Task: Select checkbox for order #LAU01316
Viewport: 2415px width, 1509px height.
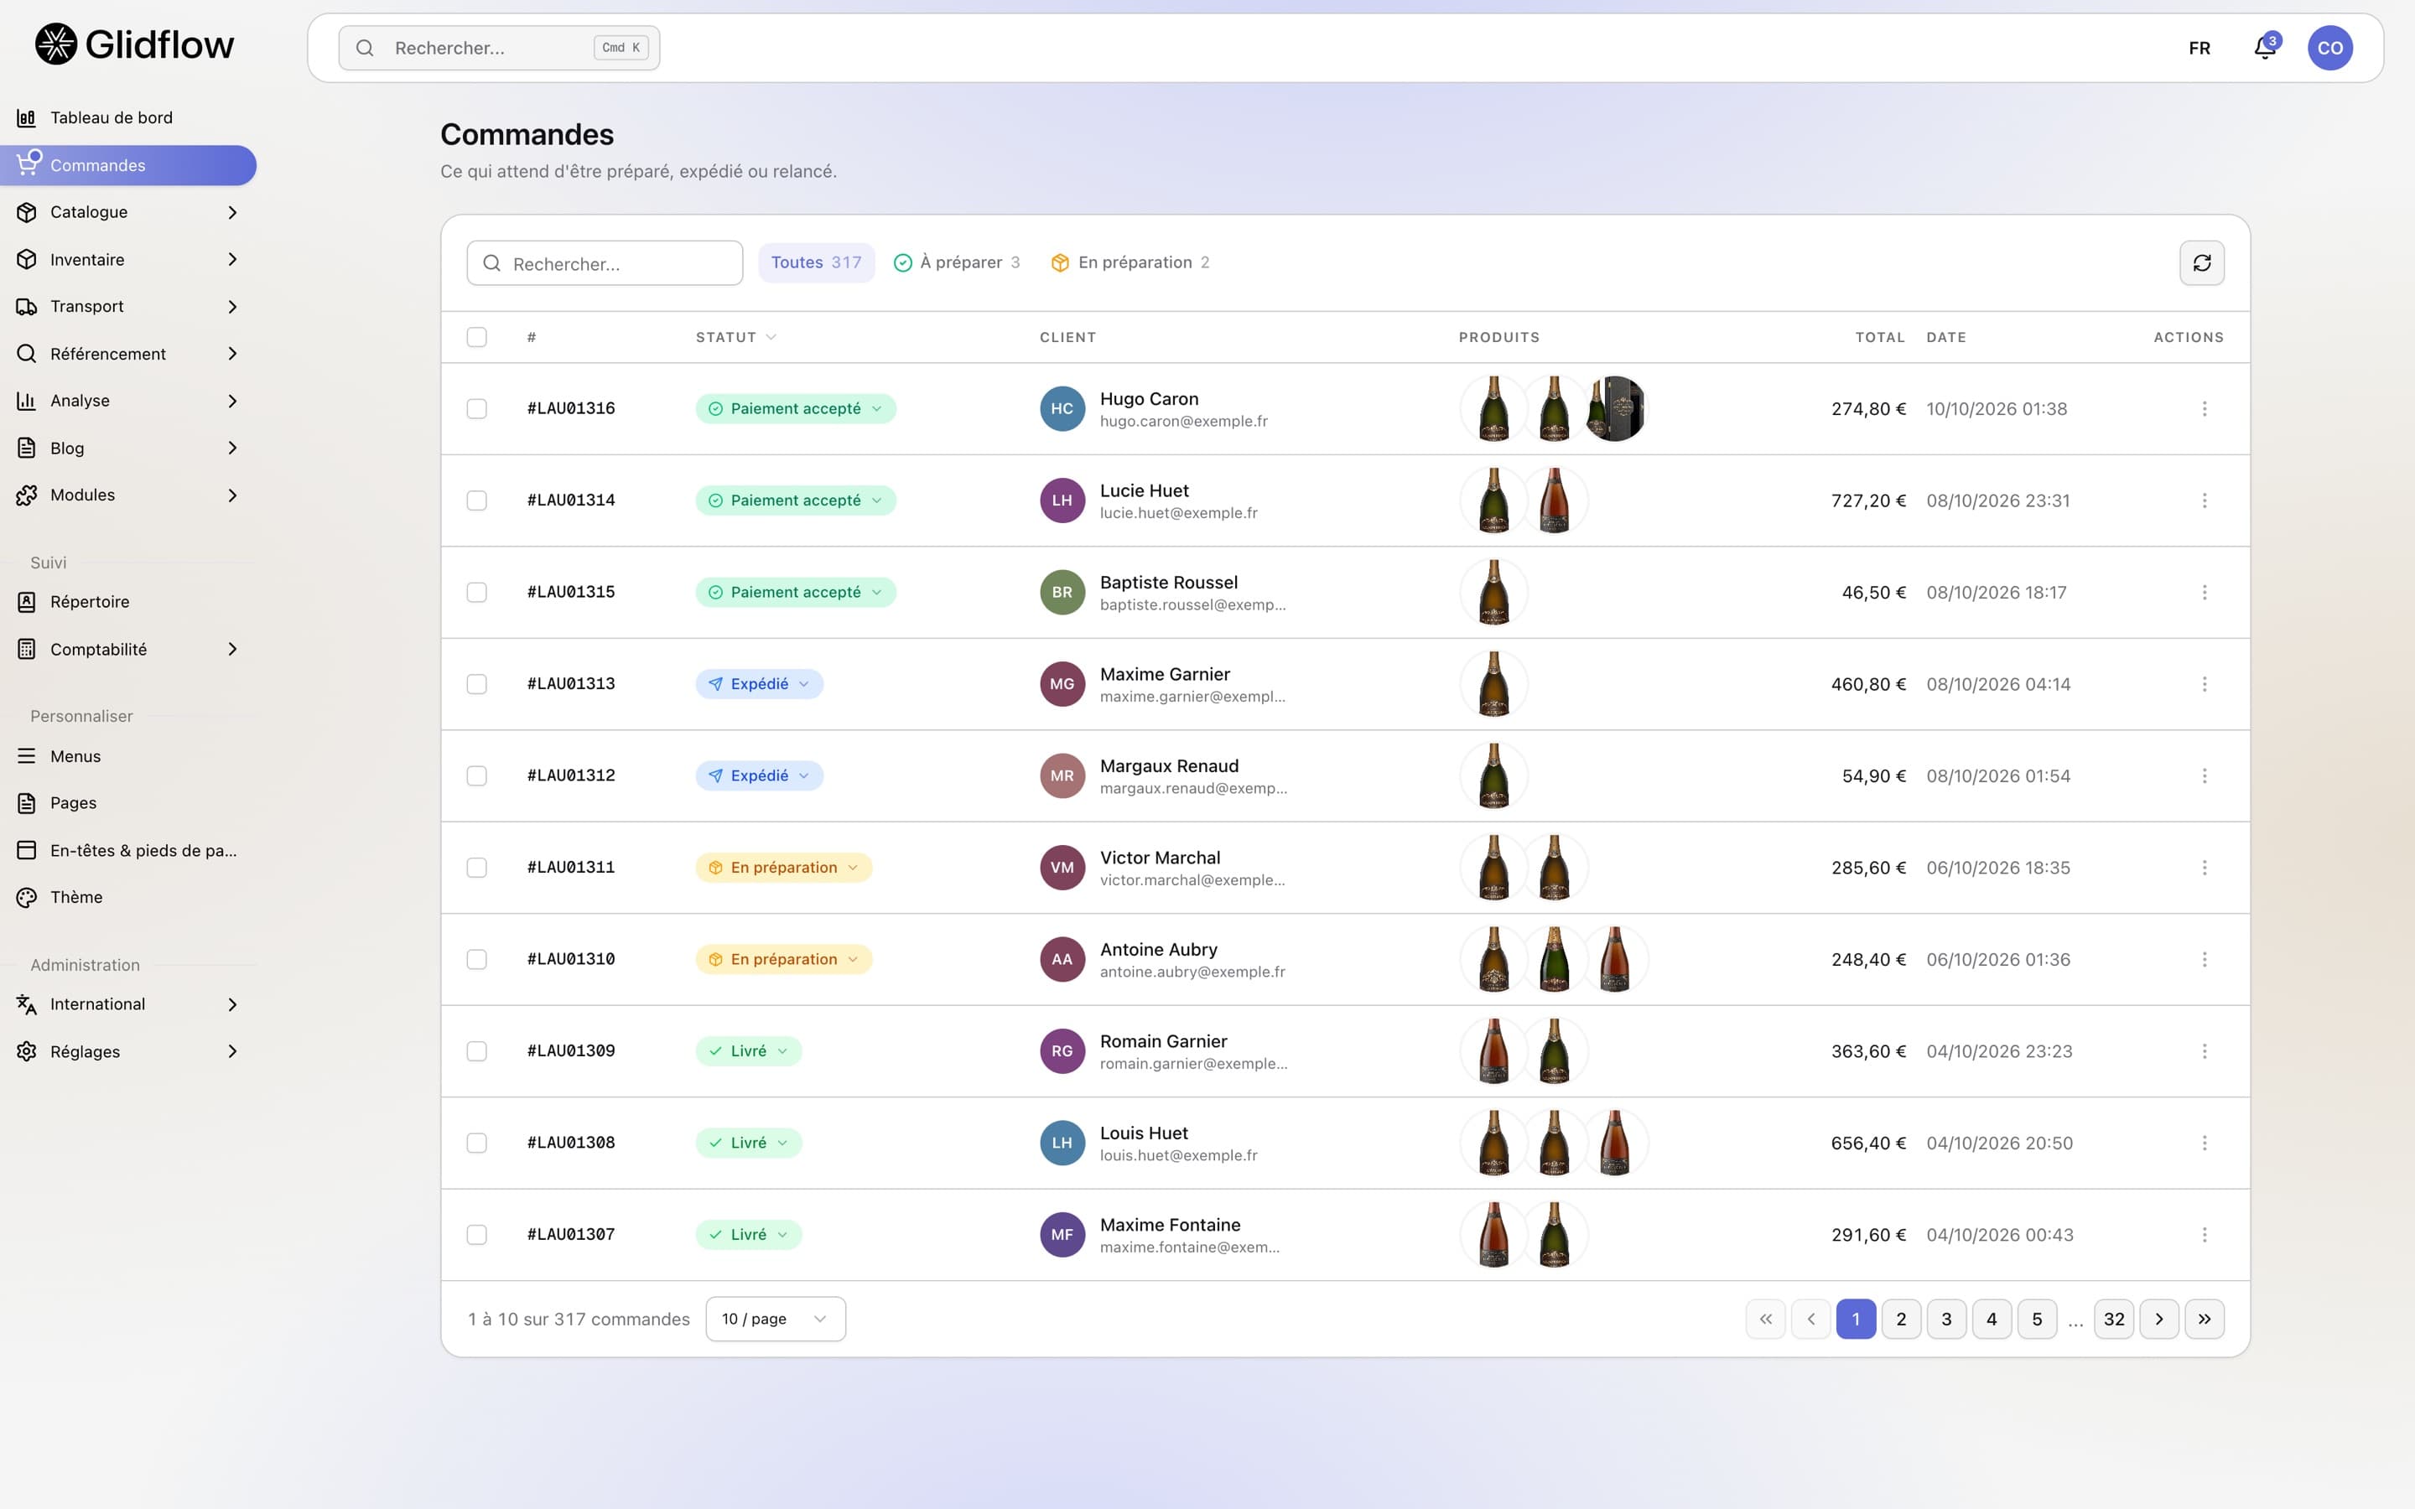Action: [477, 408]
